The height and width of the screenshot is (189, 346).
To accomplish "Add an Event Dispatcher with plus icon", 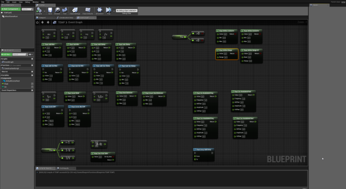I will pos(32,90).
